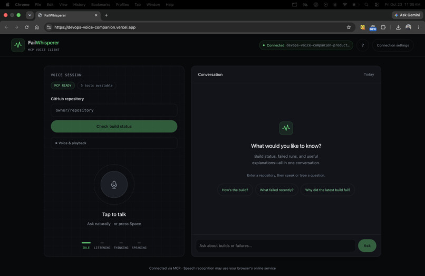
Task: Expand Voice & playback section
Action: pos(114,143)
